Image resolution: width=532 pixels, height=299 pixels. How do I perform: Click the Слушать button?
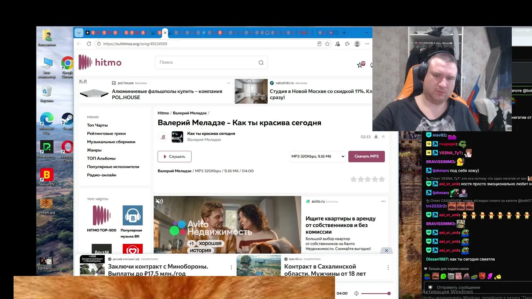[x=175, y=157]
